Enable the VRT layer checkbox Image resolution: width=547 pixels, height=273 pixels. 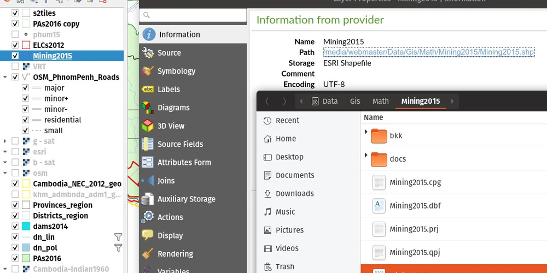click(x=15, y=66)
